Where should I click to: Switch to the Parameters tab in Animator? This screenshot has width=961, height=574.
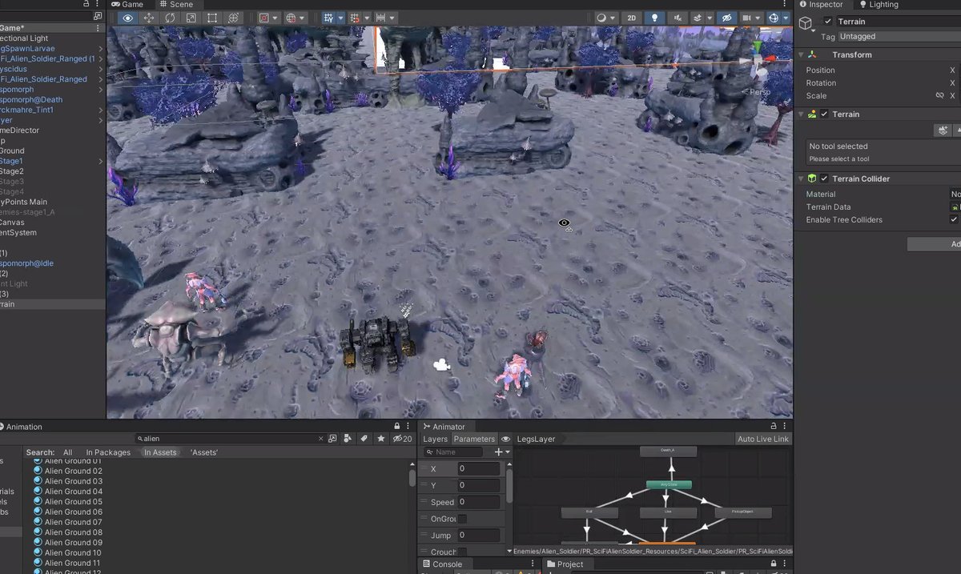[x=474, y=439]
